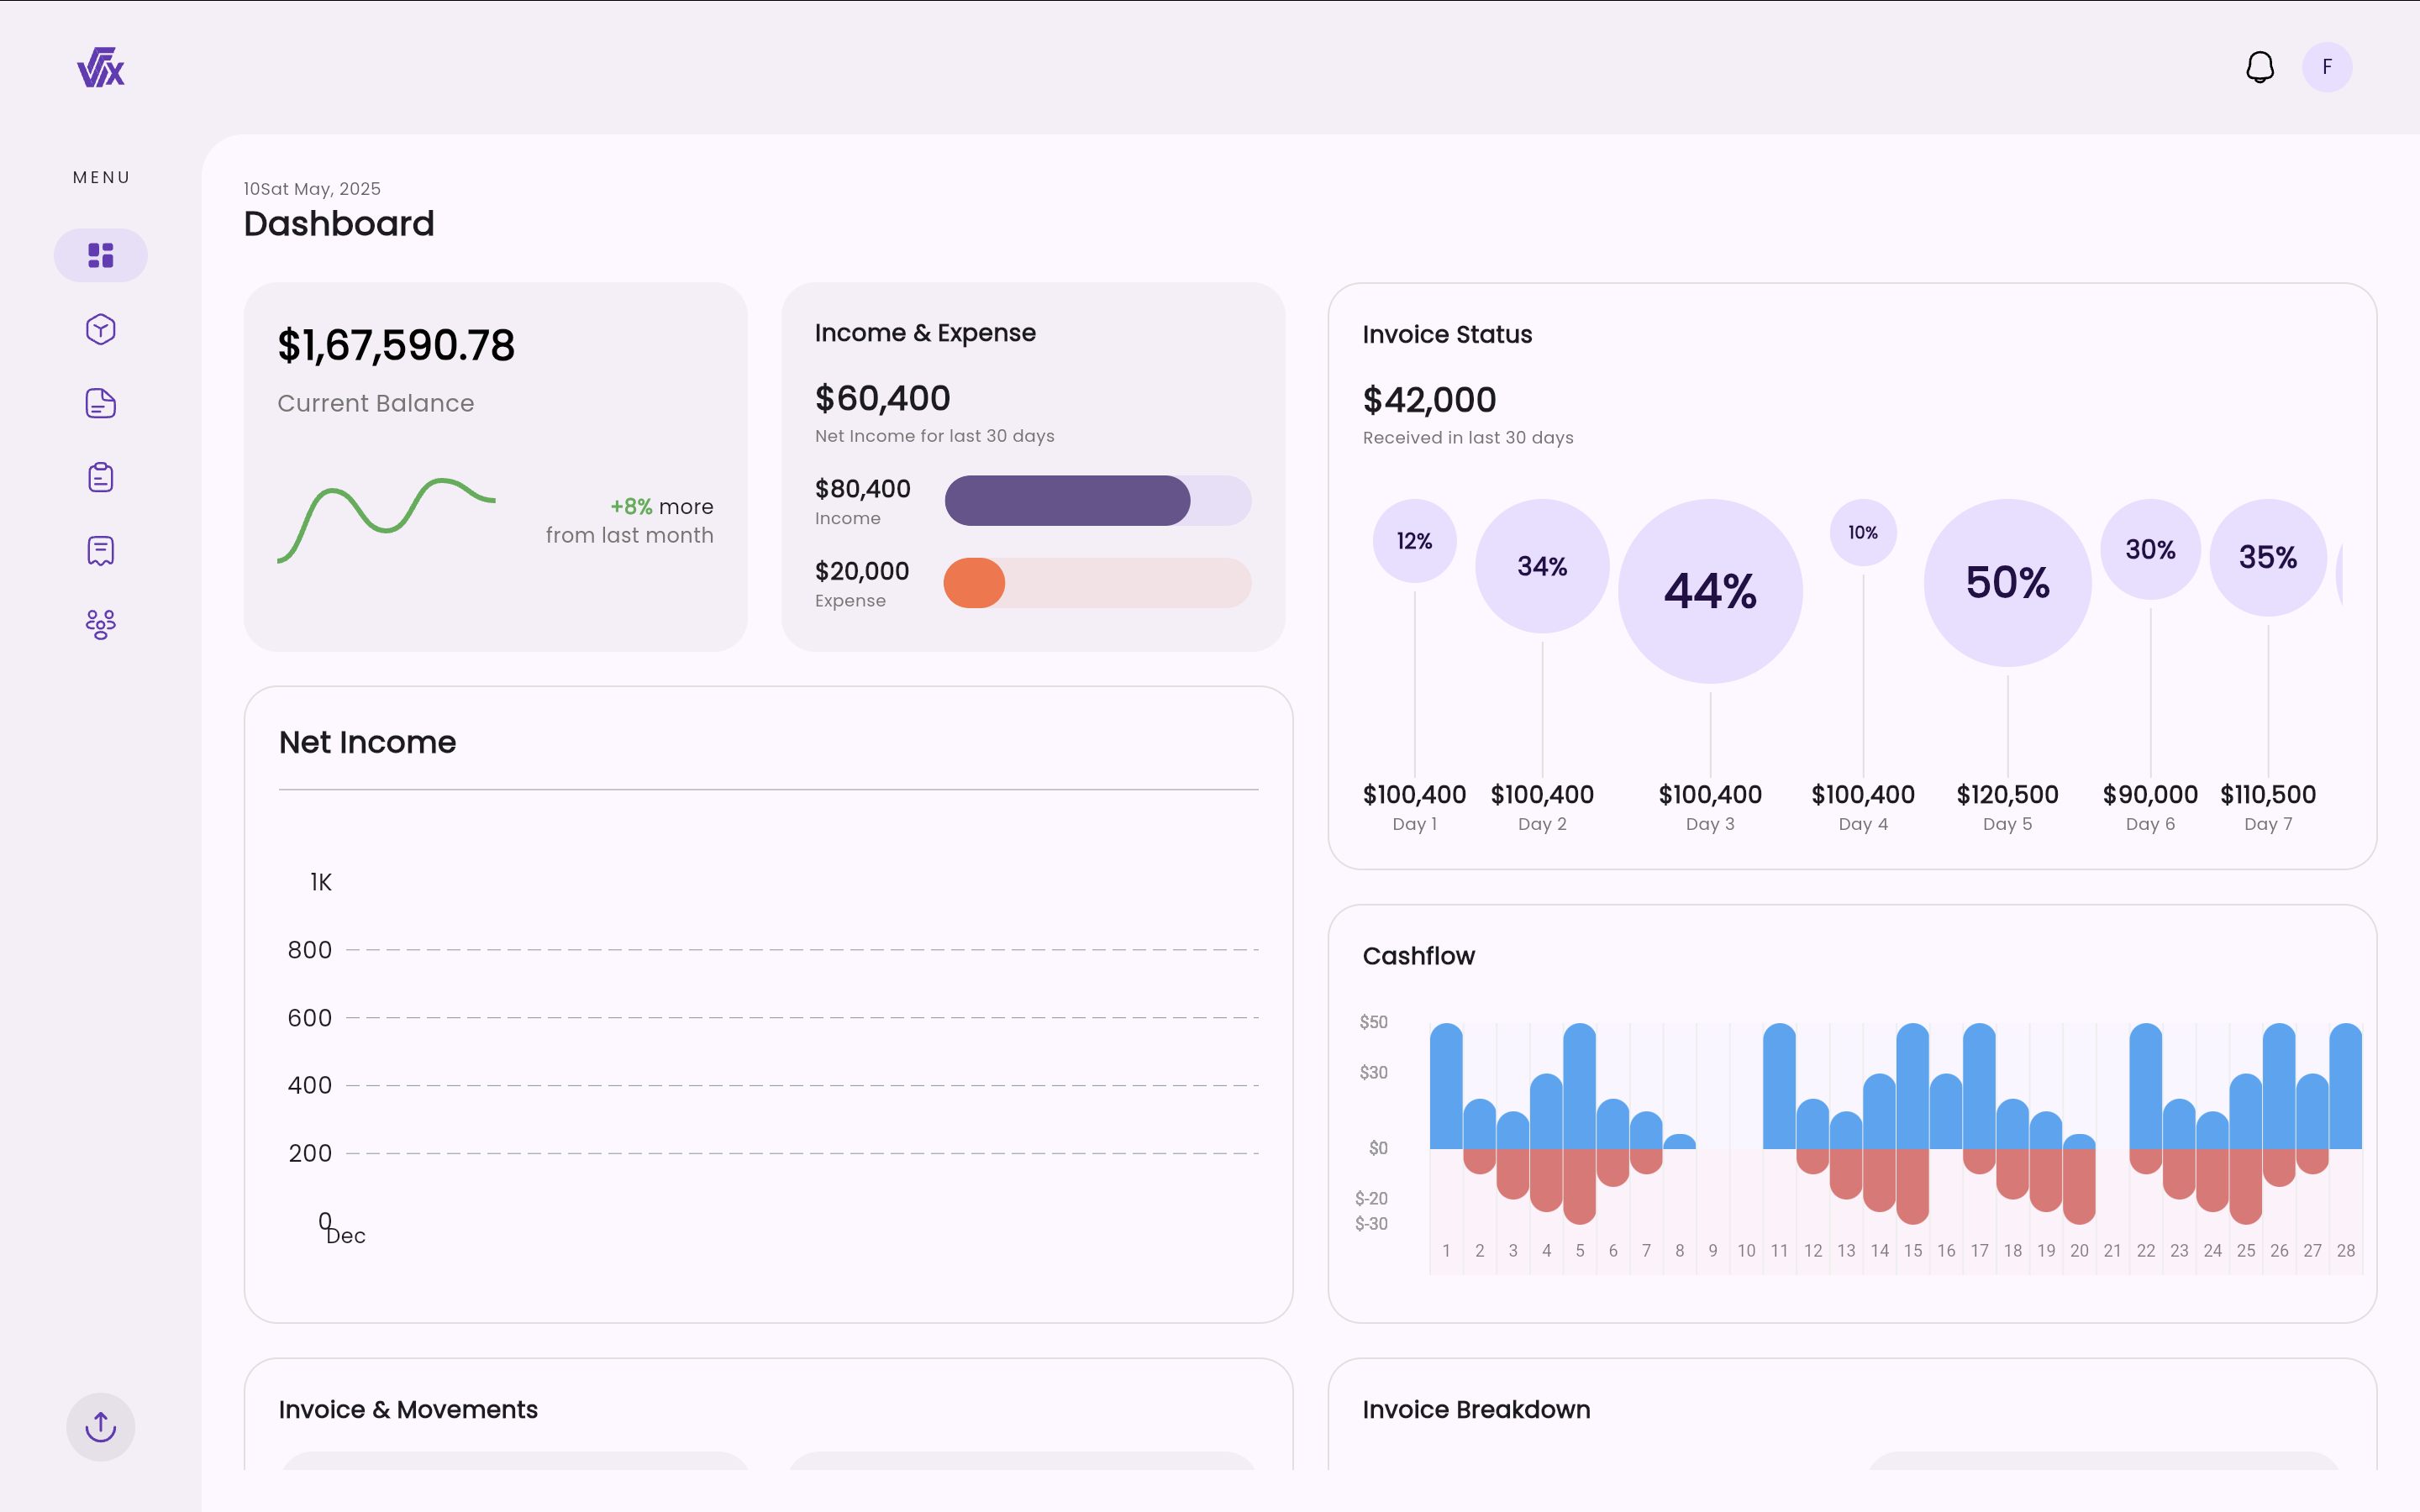Screen dimensions: 2420x1512
Task: Click the Invoice & Movements heading
Action: click(408, 1409)
